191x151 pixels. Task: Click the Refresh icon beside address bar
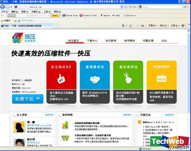coord(130,7)
